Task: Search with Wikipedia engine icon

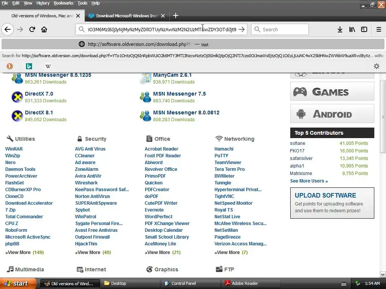Action: click(x=48, y=66)
